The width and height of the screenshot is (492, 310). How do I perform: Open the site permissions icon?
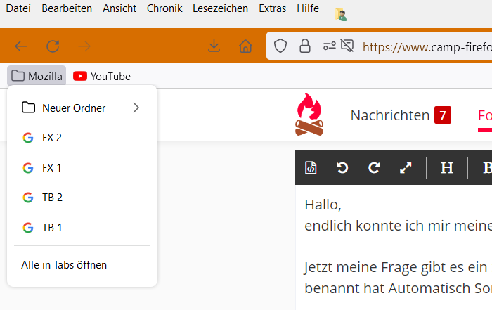click(329, 46)
